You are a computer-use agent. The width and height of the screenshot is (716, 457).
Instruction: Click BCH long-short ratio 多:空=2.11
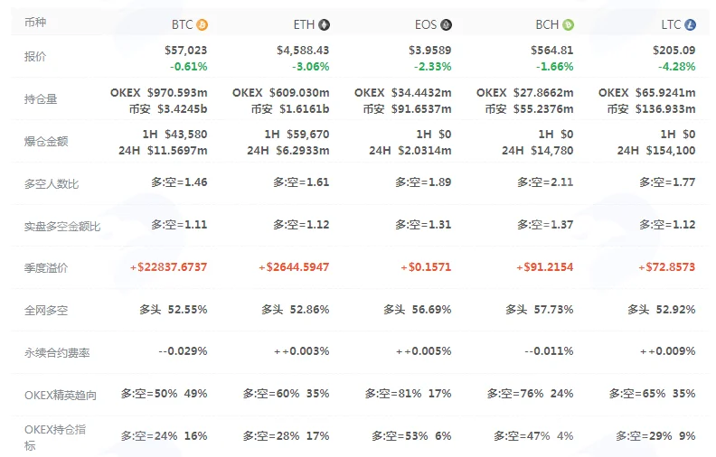[x=545, y=182]
